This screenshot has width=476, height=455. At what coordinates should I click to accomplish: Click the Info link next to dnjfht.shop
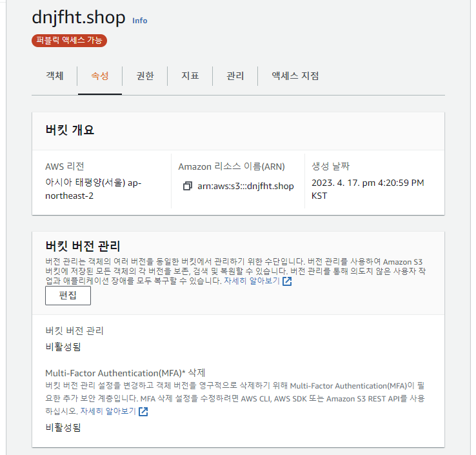click(140, 21)
